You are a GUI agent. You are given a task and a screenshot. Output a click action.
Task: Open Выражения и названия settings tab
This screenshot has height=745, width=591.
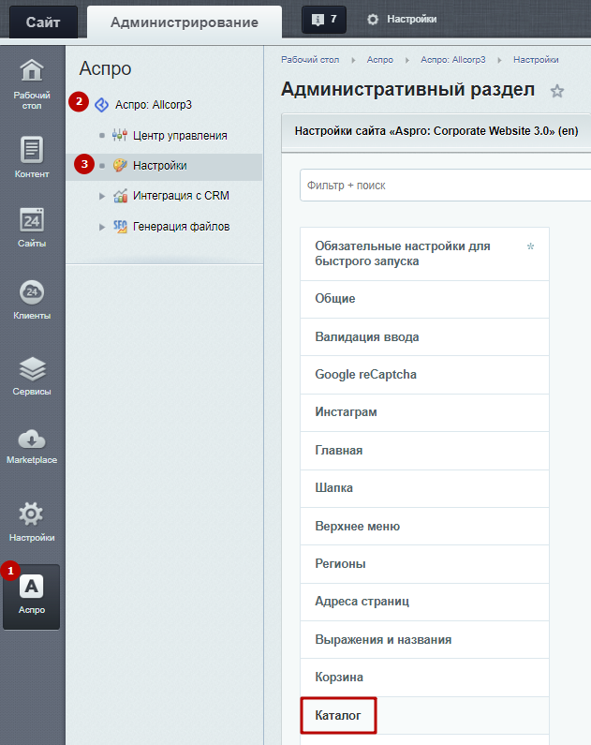pos(424,639)
